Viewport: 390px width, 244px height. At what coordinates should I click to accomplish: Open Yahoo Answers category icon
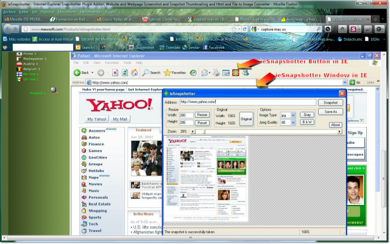(84, 131)
